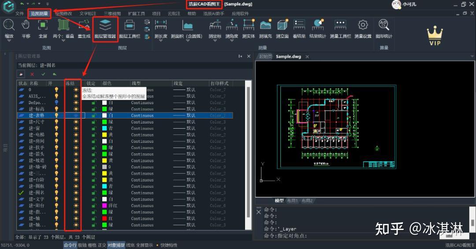Click the yellow color swatch of 建-电梯 layer

coord(104,135)
